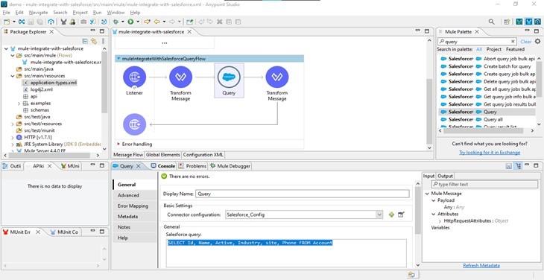This screenshot has height=280, width=544.
Task: Click the Last Edit Location yellow arrow
Action: click(x=147, y=22)
